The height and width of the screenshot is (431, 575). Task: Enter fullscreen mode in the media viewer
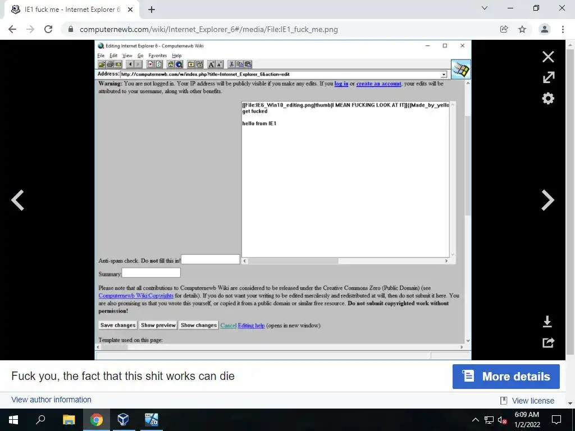tap(548, 77)
